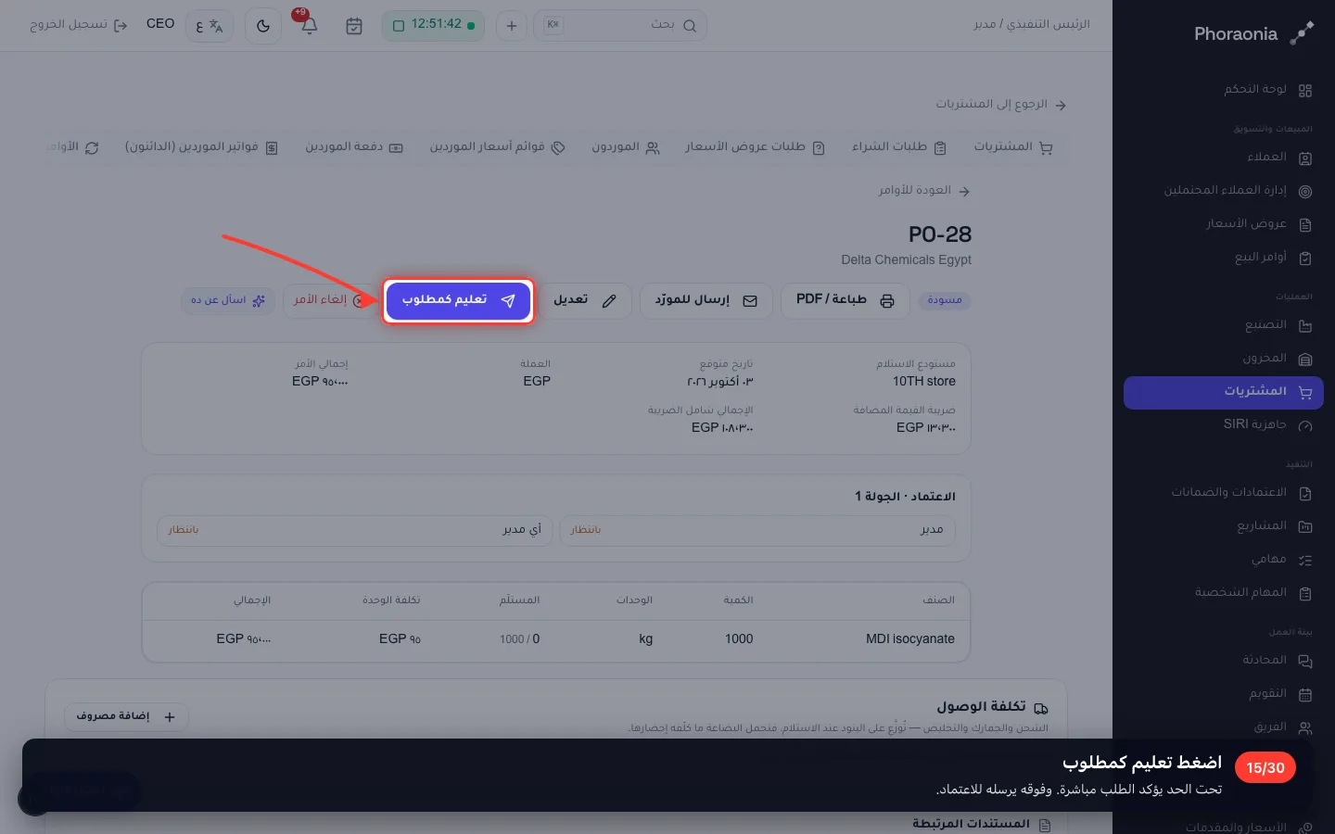
Task: Open the CEO role label
Action: (160, 24)
